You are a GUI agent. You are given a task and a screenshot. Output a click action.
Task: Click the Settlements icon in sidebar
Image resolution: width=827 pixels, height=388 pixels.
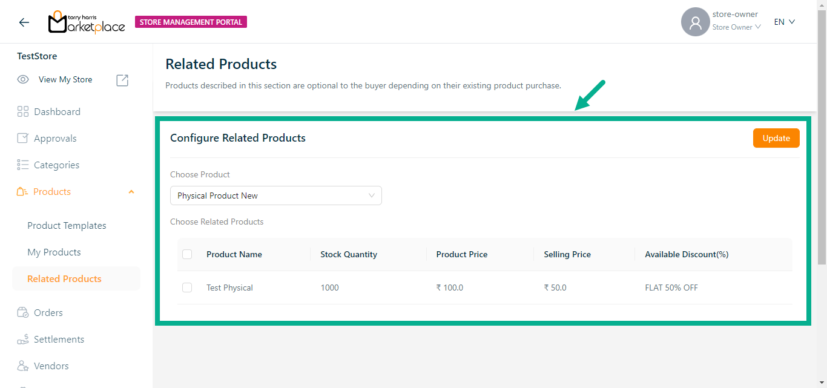tap(23, 340)
